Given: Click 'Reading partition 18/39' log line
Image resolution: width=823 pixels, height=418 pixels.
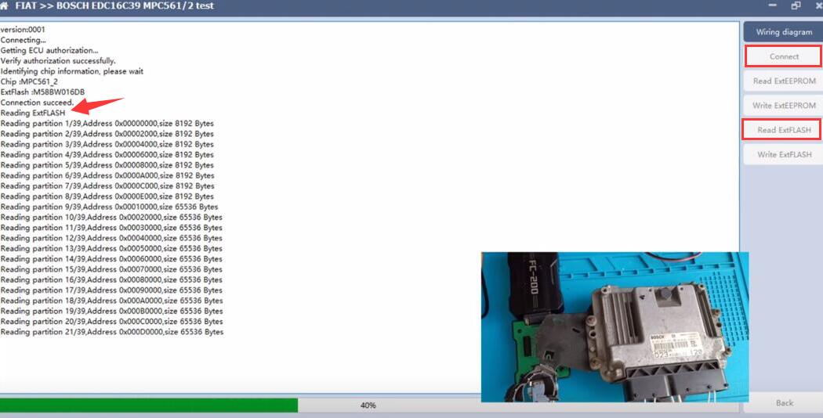Looking at the screenshot, I should 112,301.
